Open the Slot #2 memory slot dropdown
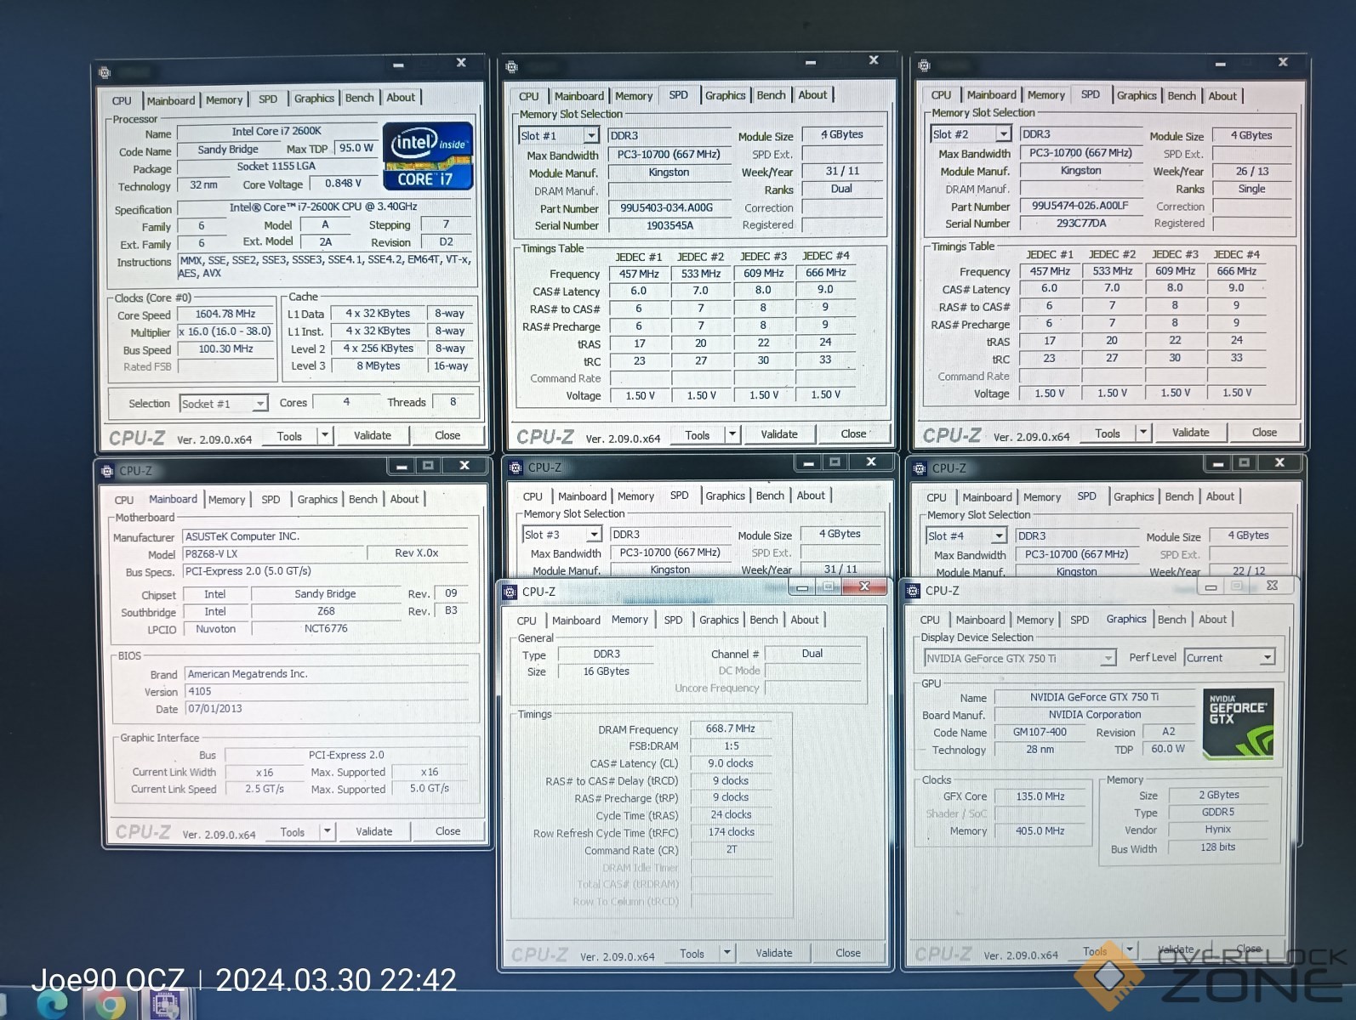This screenshot has height=1020, width=1356. 1004,134
